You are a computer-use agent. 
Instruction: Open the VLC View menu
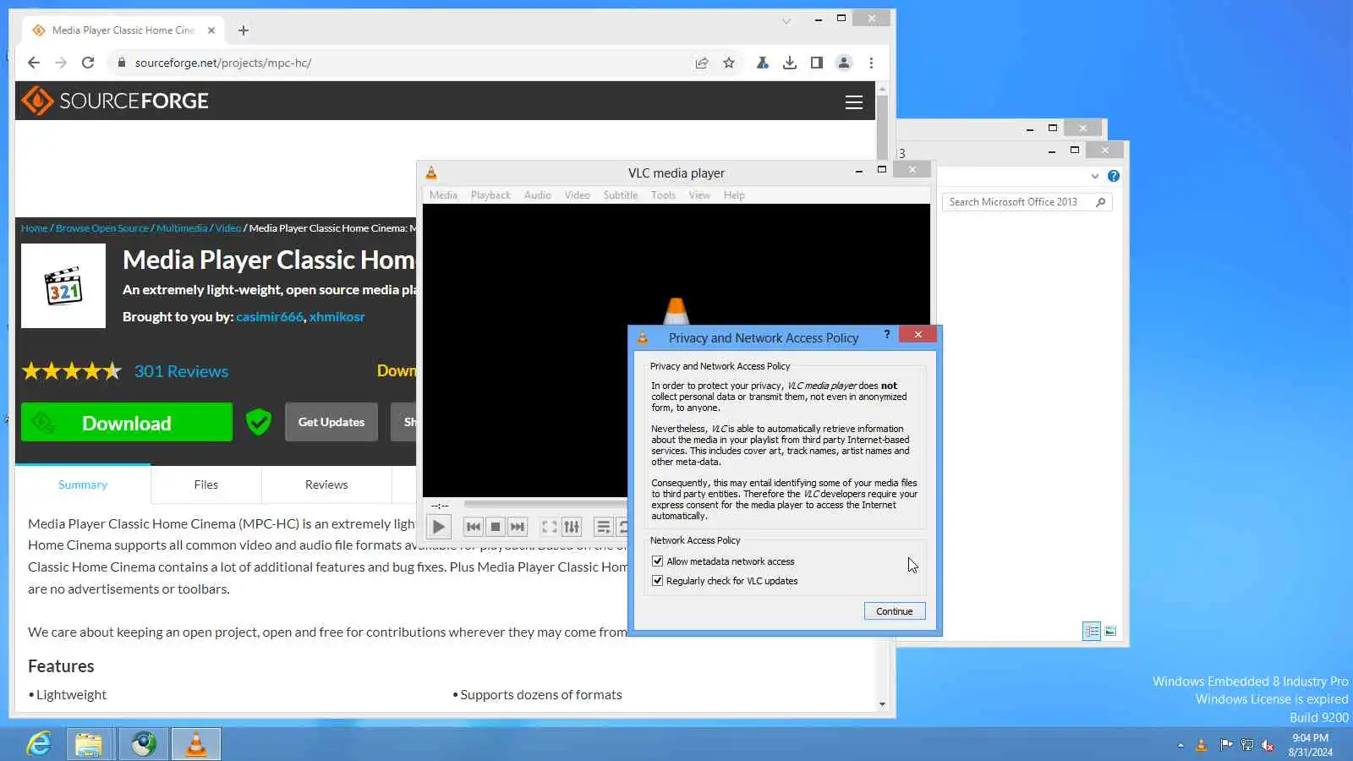699,195
